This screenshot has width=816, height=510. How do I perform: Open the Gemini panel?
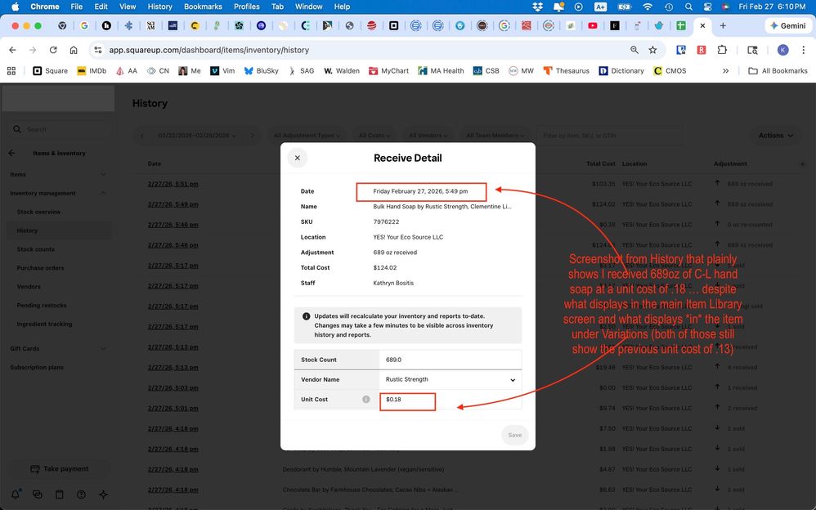click(788, 25)
